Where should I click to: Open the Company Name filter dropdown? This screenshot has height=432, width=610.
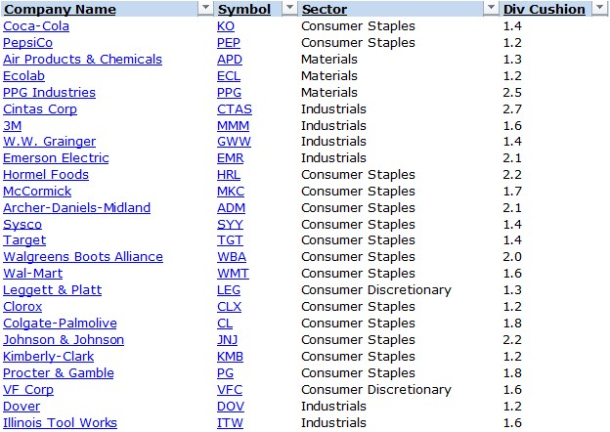tap(205, 9)
